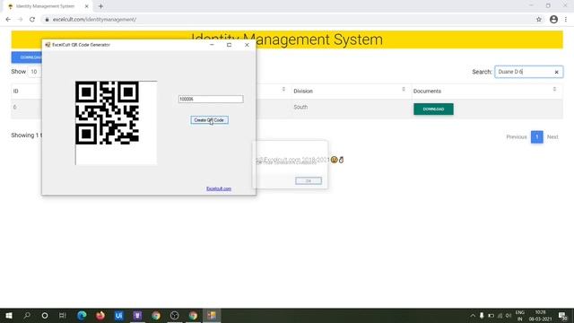Click the green DOWNLOAD button in the Documents column
The height and width of the screenshot is (323, 574).
tap(433, 109)
